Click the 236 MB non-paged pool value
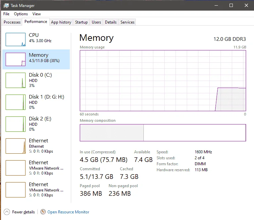The image size is (254, 220). click(120, 193)
